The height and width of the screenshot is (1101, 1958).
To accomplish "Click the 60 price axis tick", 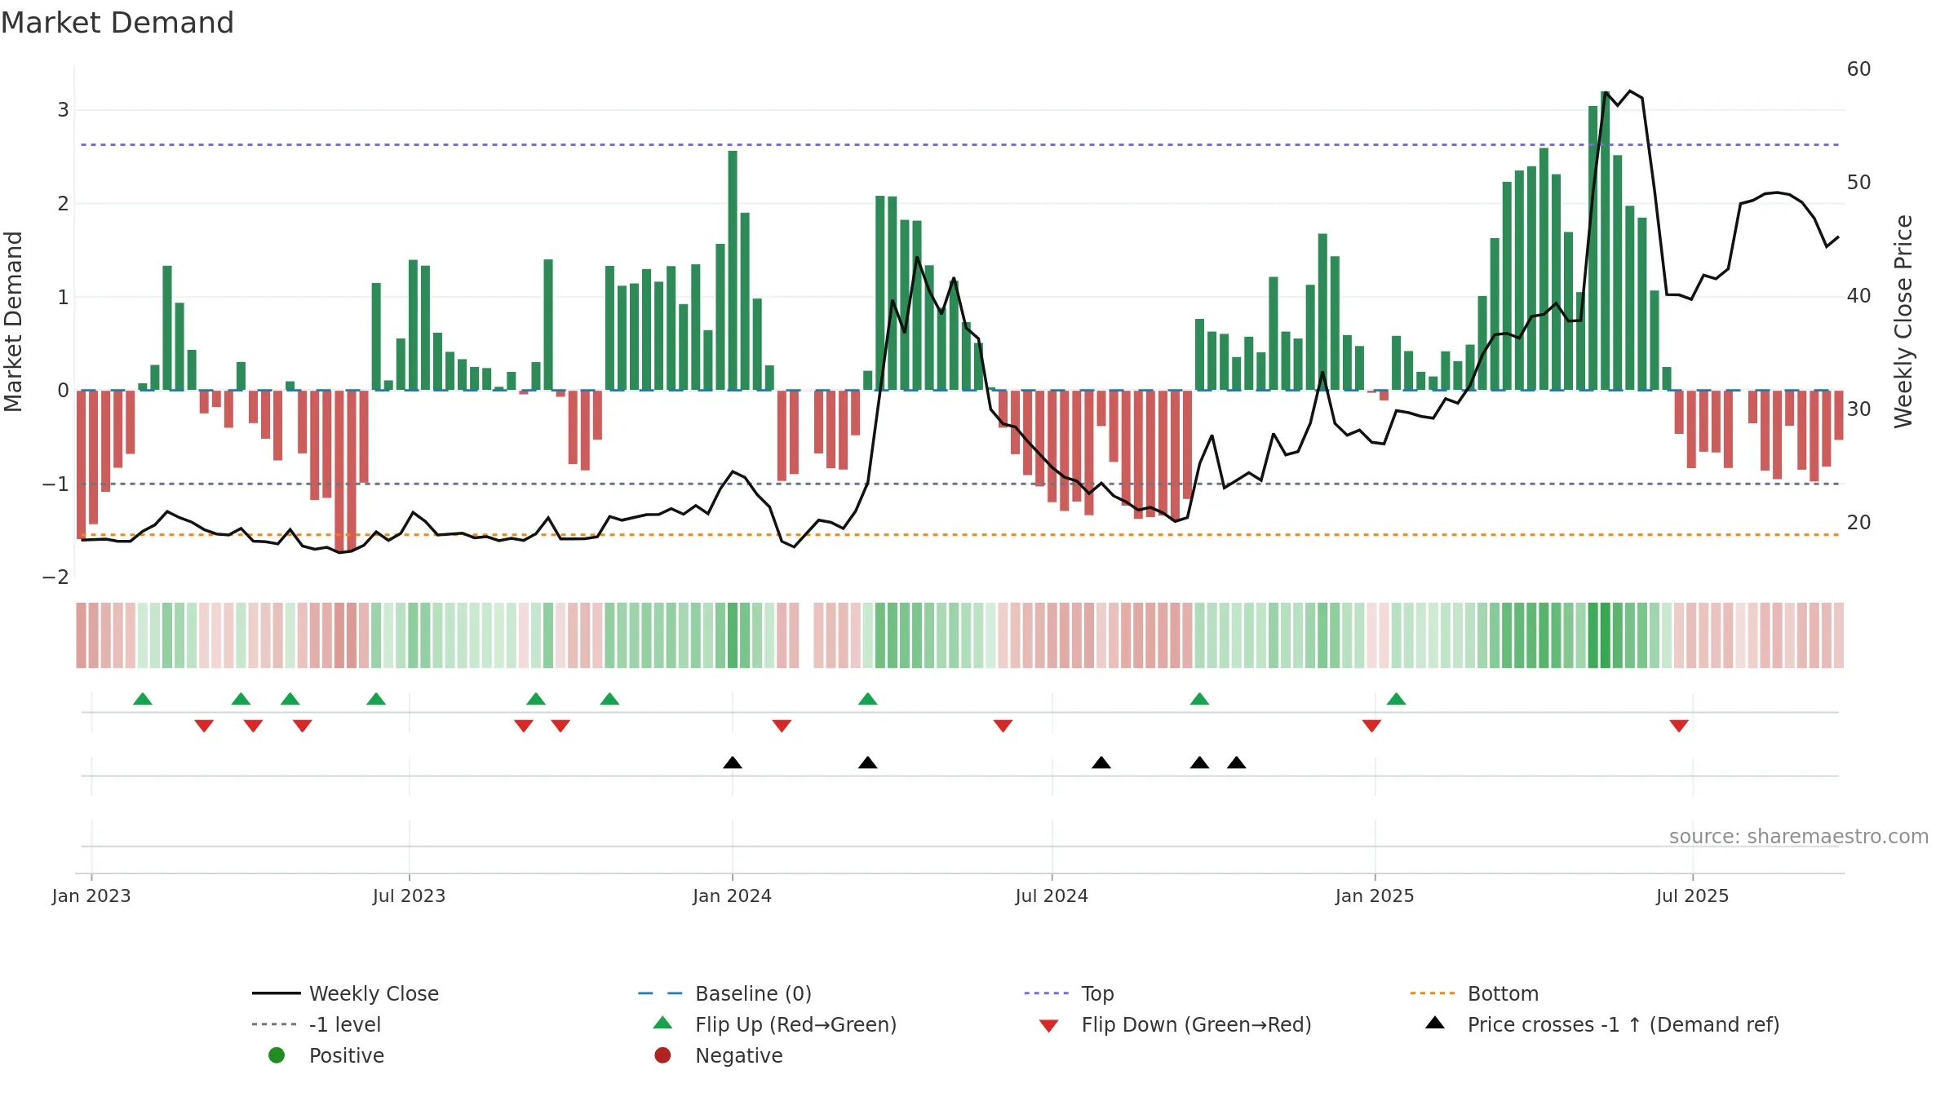I will click(x=1859, y=69).
